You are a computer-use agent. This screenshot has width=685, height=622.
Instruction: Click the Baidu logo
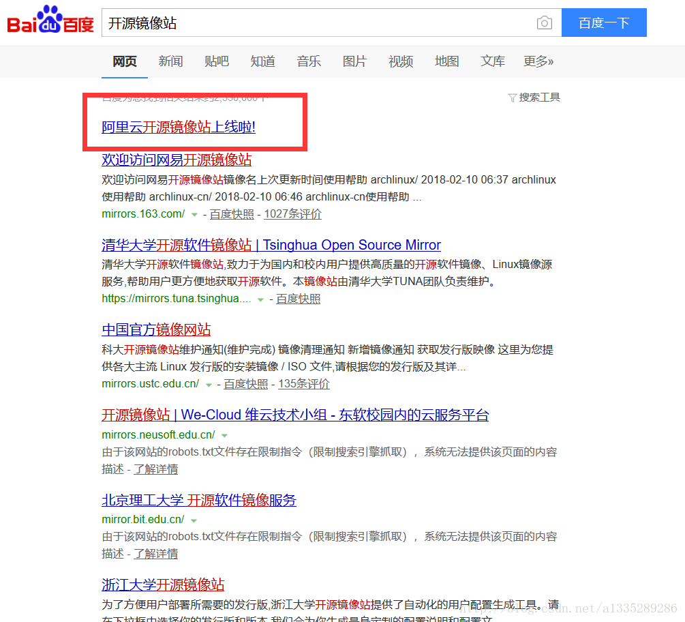tap(50, 20)
